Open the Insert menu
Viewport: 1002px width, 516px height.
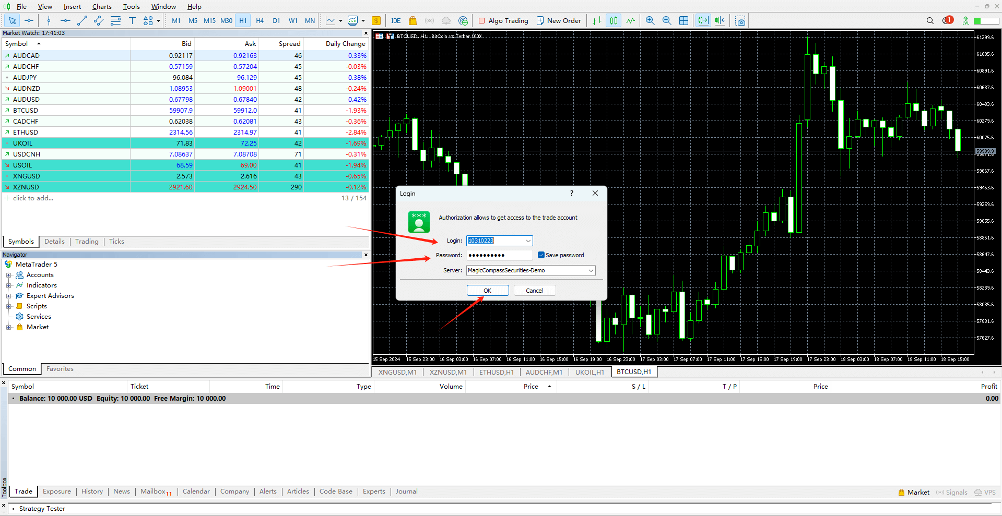tap(72, 6)
